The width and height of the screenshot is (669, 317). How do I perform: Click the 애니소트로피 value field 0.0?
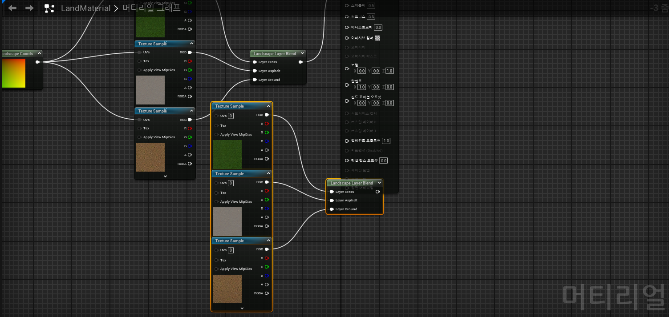[x=378, y=28]
